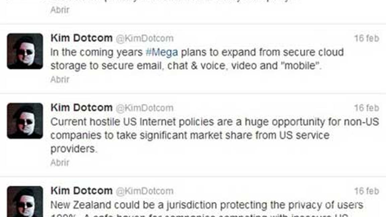Open the 16 feb date on the US policies tweet
The height and width of the screenshot is (217, 386).
[x=367, y=108]
